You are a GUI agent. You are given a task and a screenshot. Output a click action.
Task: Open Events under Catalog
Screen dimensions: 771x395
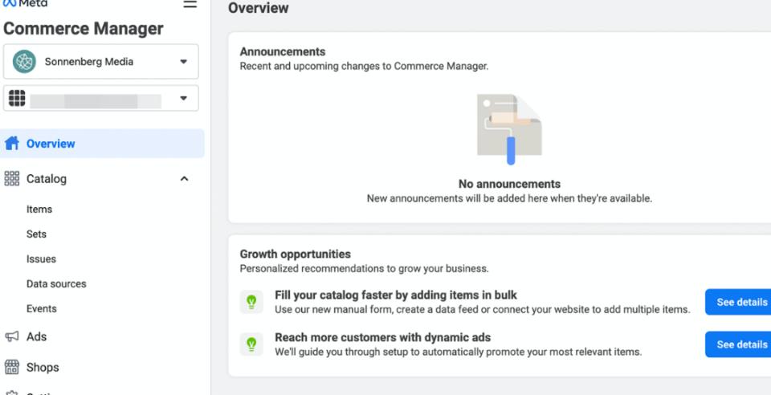tap(41, 308)
